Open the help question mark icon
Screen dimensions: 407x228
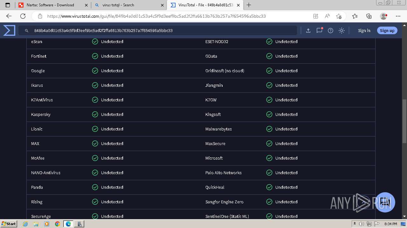pyautogui.click(x=330, y=31)
